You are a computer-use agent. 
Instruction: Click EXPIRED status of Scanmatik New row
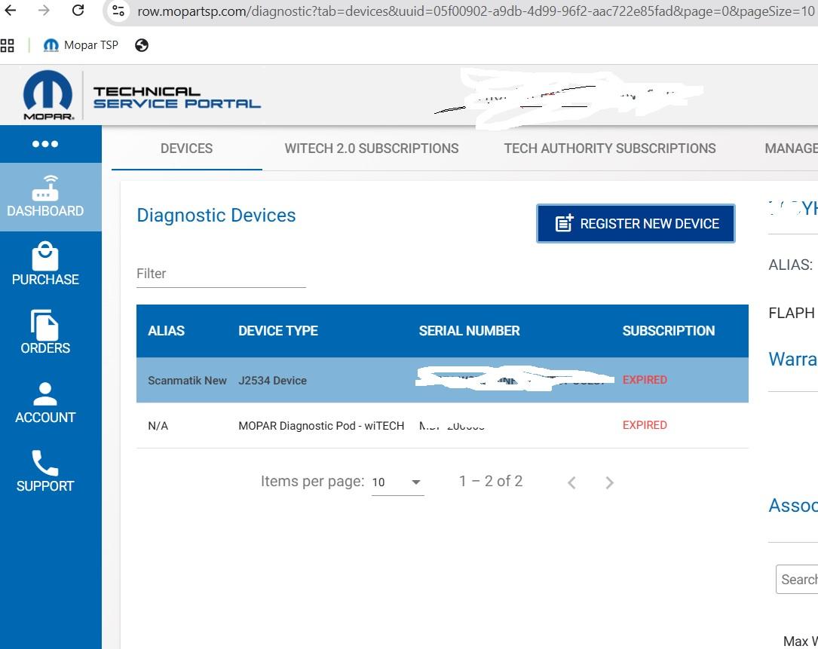pos(645,380)
